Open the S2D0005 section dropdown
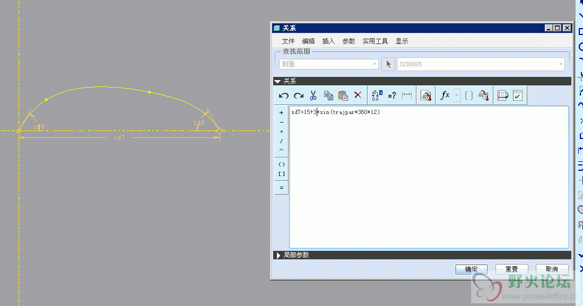583x306 pixels. pos(481,64)
